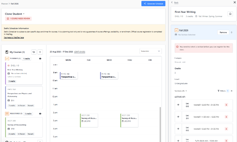Click the plus button at list bottom
Image resolution: width=237 pixels, height=142 pixels.
pyautogui.click(x=40, y=141)
